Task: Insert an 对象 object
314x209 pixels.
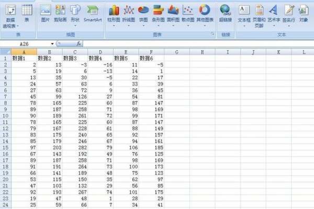Action: pos(304,13)
